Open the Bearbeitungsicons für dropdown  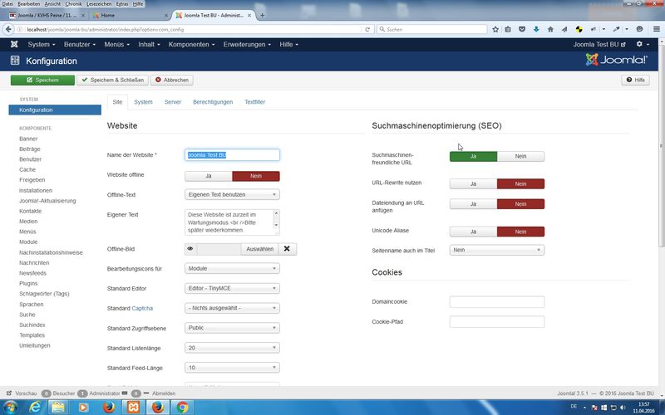pyautogui.click(x=232, y=268)
